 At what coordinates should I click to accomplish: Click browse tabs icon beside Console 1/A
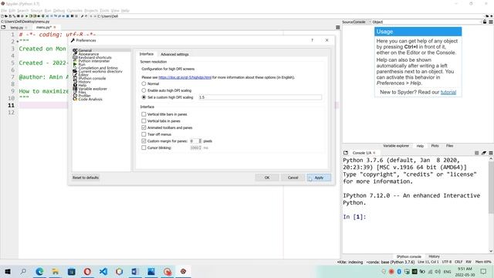point(346,153)
